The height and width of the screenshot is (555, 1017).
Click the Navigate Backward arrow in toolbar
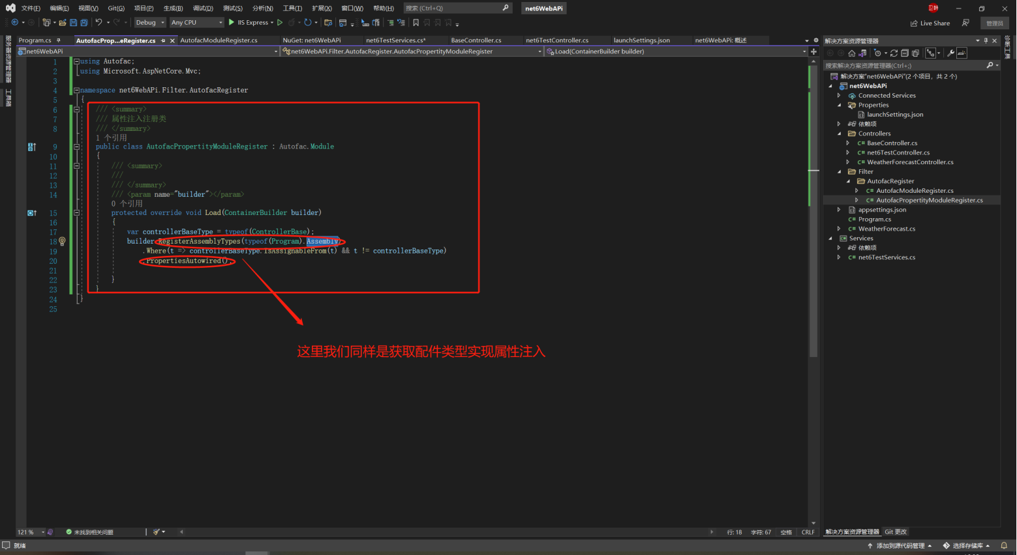point(14,22)
